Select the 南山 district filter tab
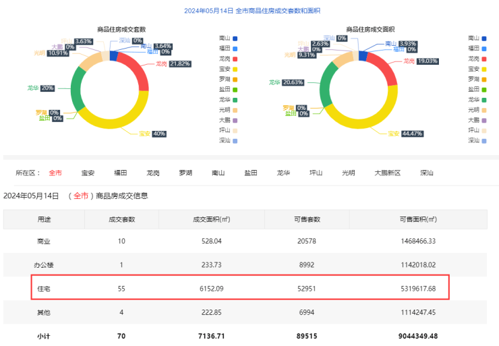The width and height of the screenshot is (499, 346). point(218,173)
